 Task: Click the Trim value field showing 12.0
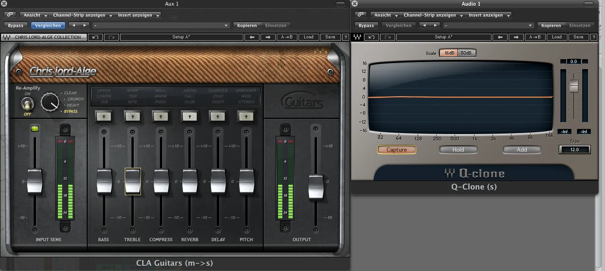point(575,150)
